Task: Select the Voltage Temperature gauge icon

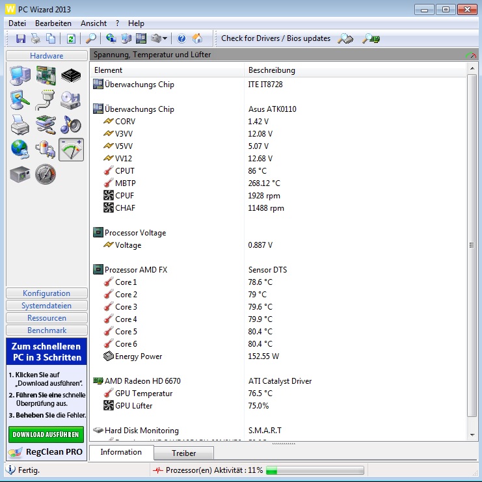Action: 71,150
